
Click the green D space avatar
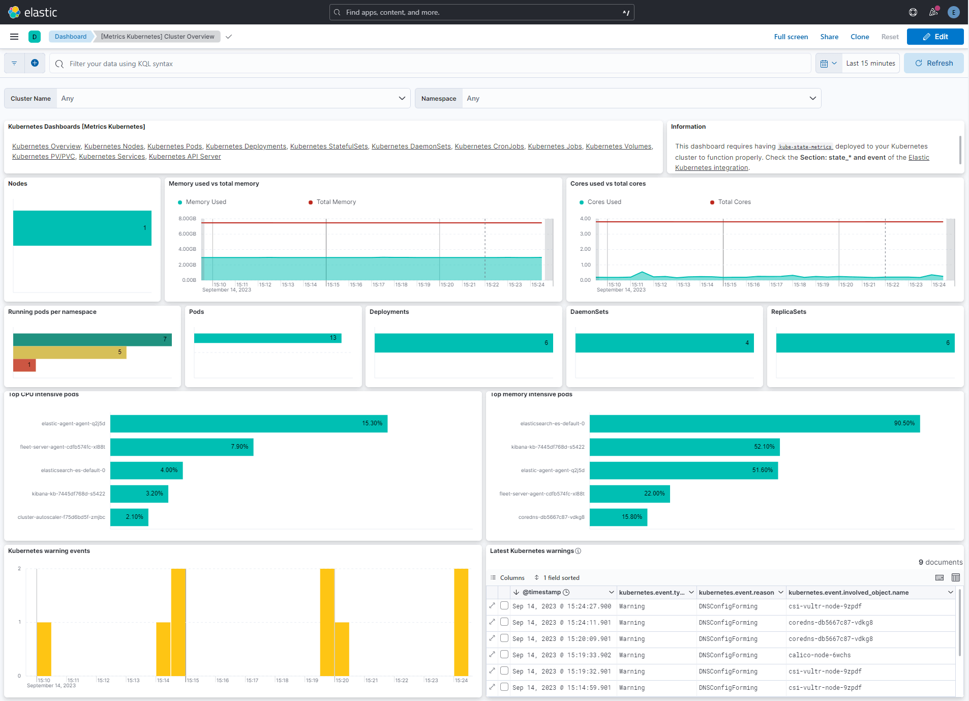click(35, 37)
